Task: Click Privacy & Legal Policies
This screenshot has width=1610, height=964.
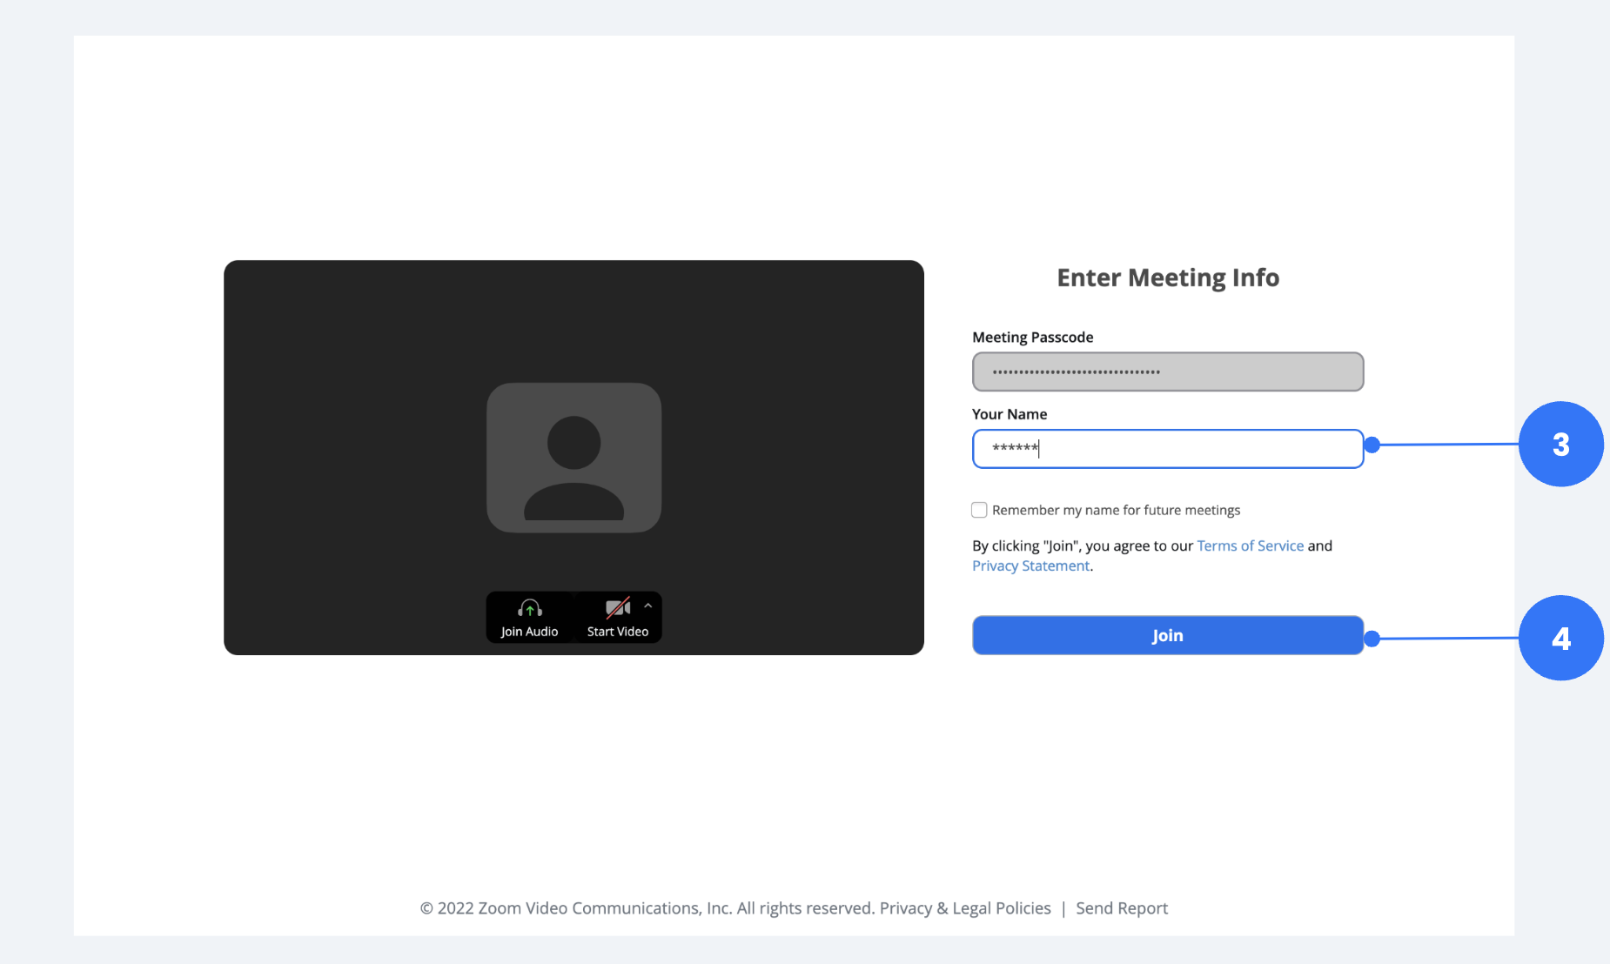Action: coord(964,907)
